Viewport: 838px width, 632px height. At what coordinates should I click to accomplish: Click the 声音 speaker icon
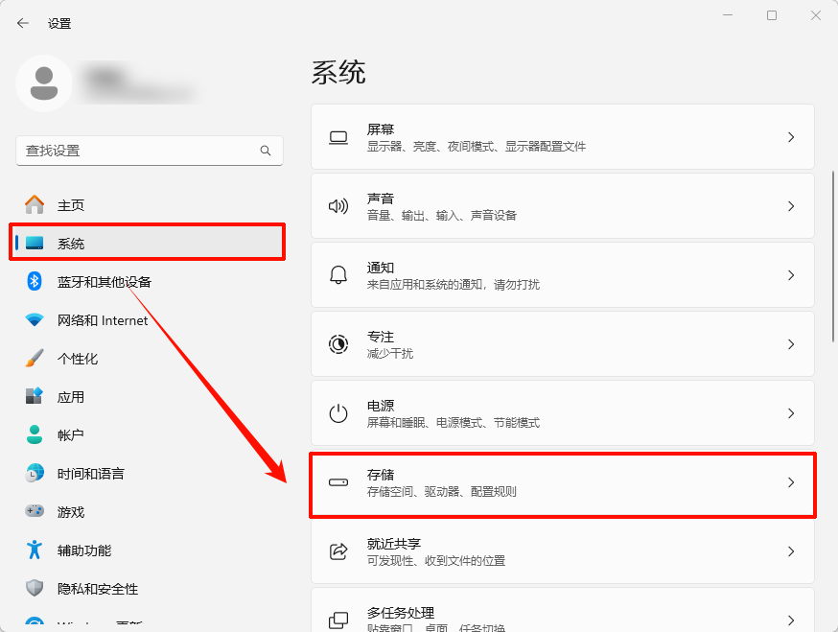click(338, 205)
